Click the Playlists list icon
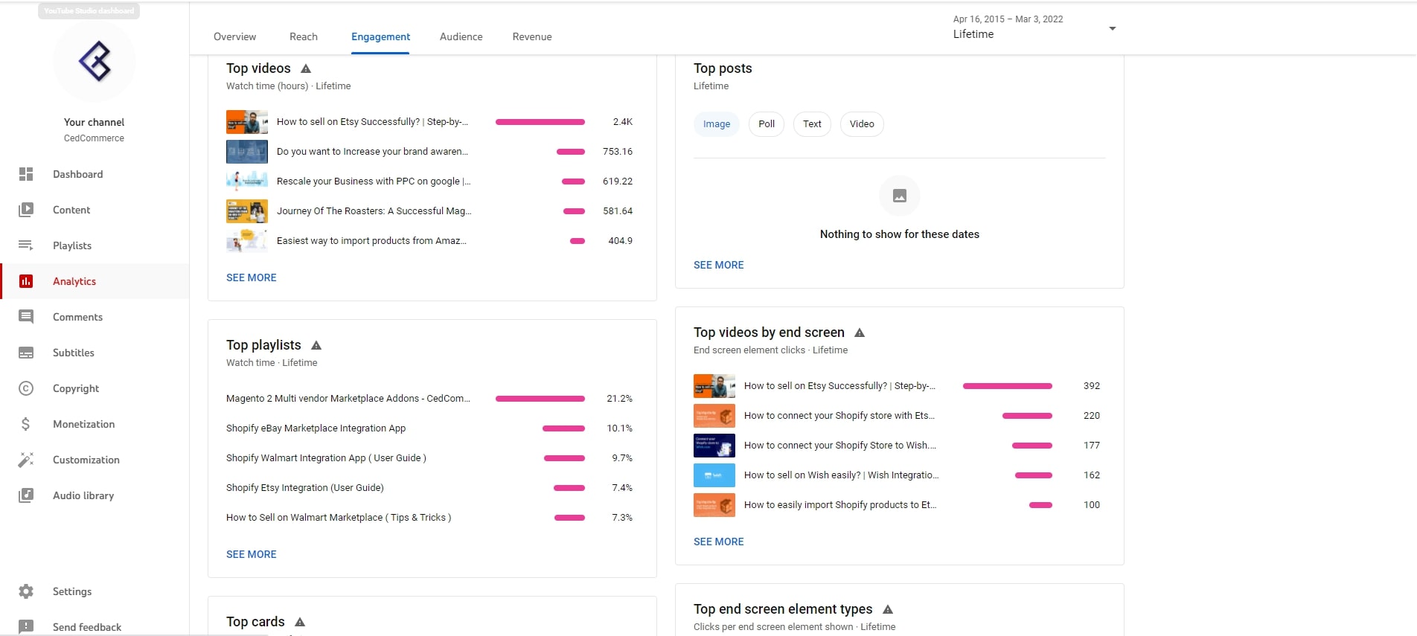This screenshot has height=636, width=1417. pyautogui.click(x=26, y=245)
